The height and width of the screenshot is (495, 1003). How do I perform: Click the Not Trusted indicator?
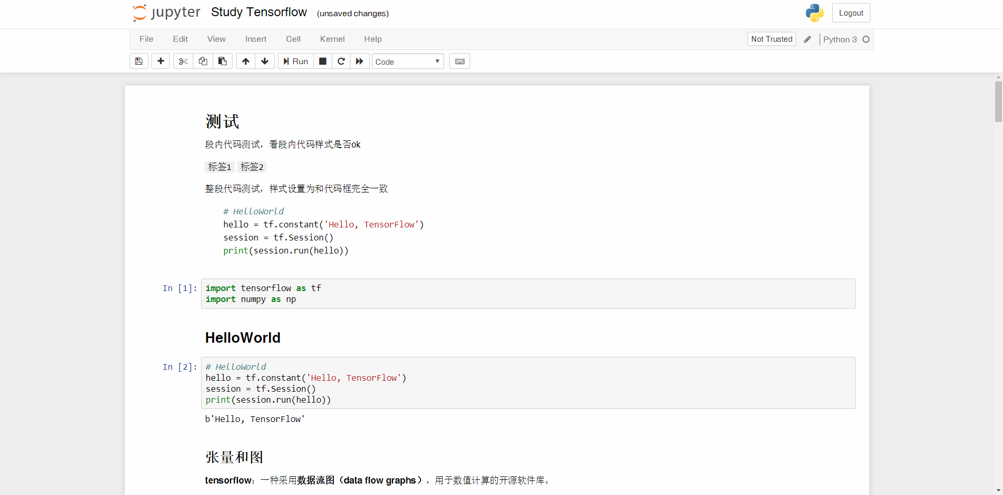[772, 39]
